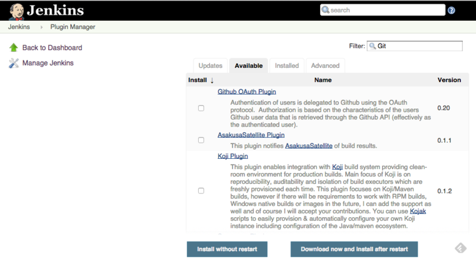Open the AsakusaSatellite Plugin title link
Image resolution: width=476 pixels, height=263 pixels.
pyautogui.click(x=251, y=135)
